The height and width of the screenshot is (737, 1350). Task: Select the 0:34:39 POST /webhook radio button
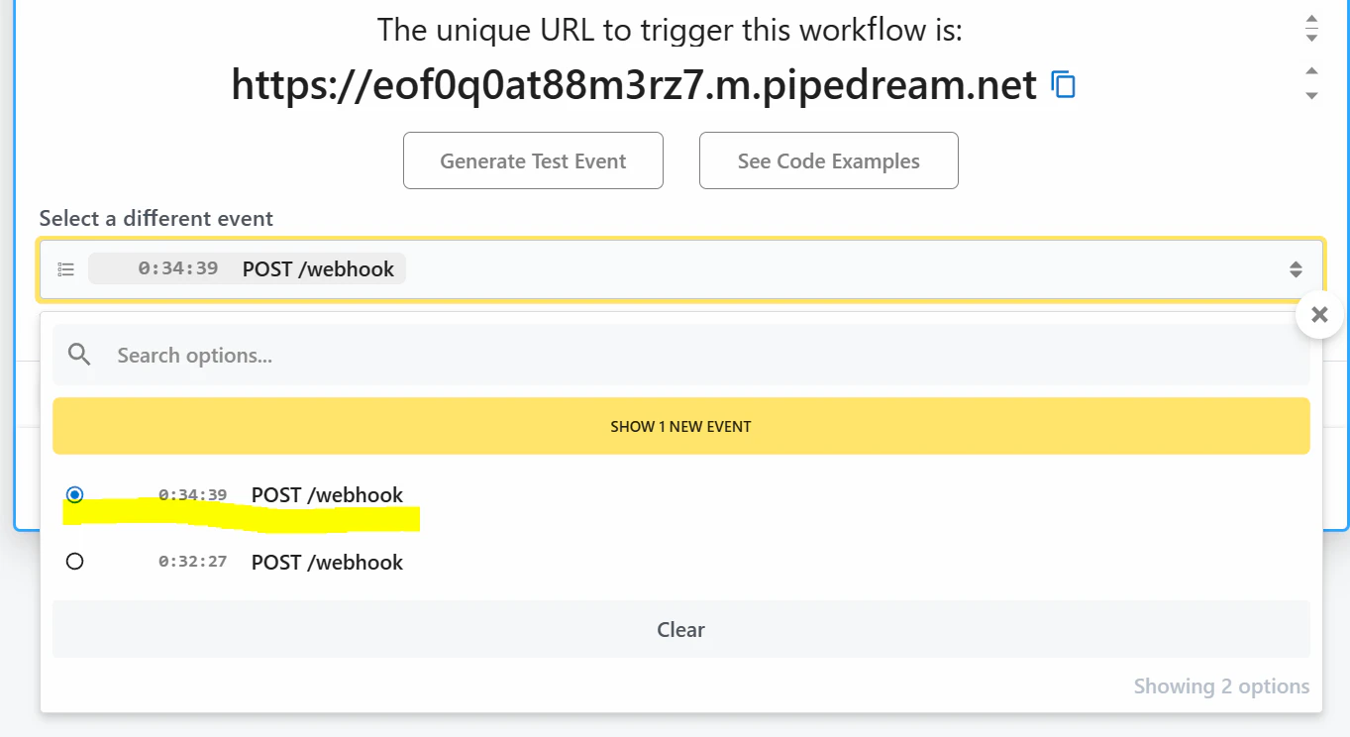74,494
